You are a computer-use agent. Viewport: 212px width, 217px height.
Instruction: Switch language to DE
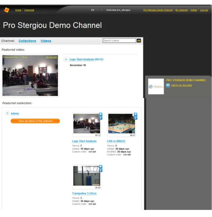(x=102, y=10)
